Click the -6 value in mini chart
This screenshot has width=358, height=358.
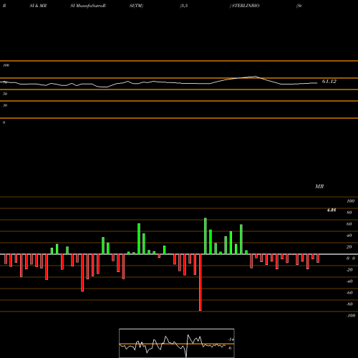pos(230,348)
